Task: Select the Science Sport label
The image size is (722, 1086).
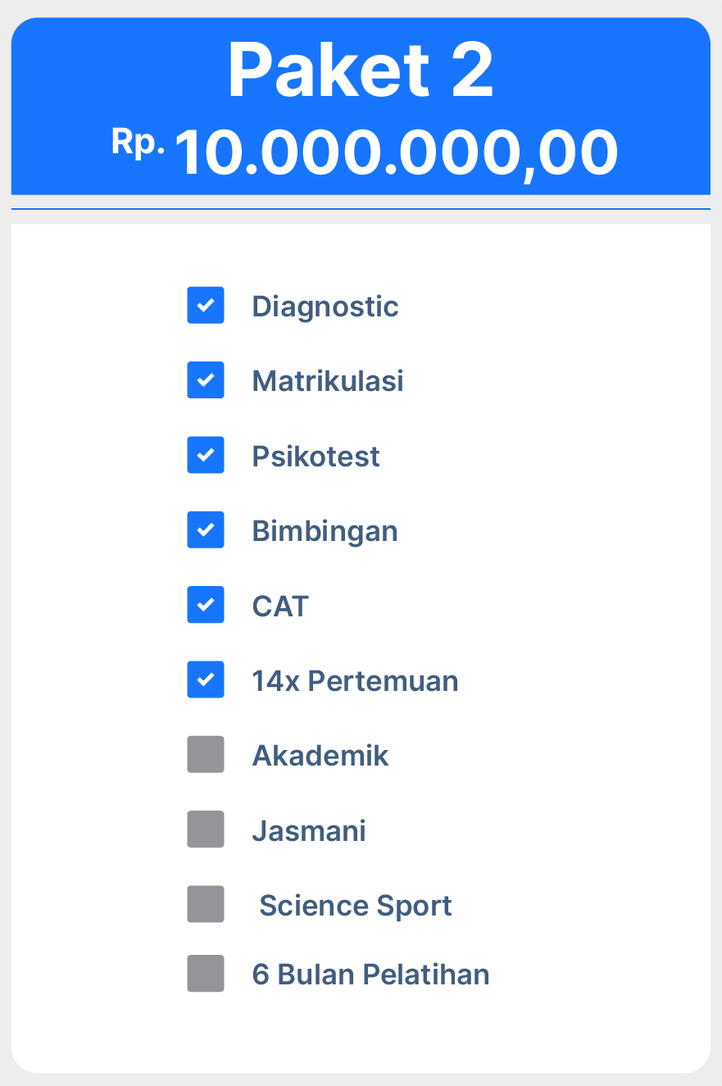Action: [356, 906]
